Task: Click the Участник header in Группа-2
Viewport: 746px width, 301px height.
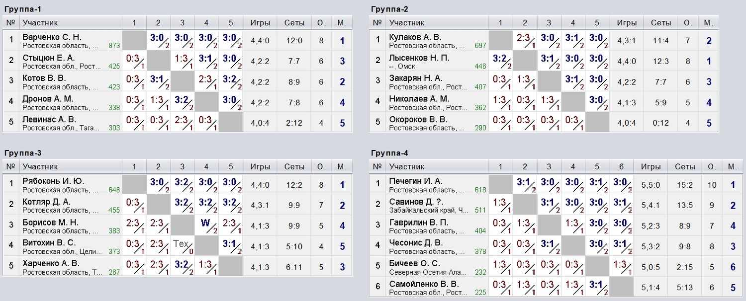Action: pyautogui.click(x=406, y=22)
